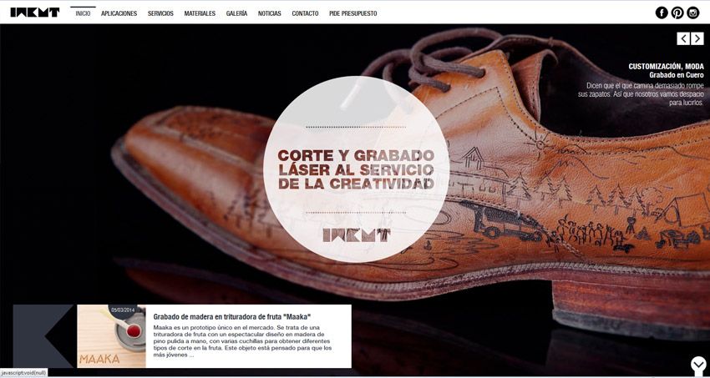Open the APLICACIONES menu
Image resolution: width=710 pixels, height=378 pixels.
[119, 13]
